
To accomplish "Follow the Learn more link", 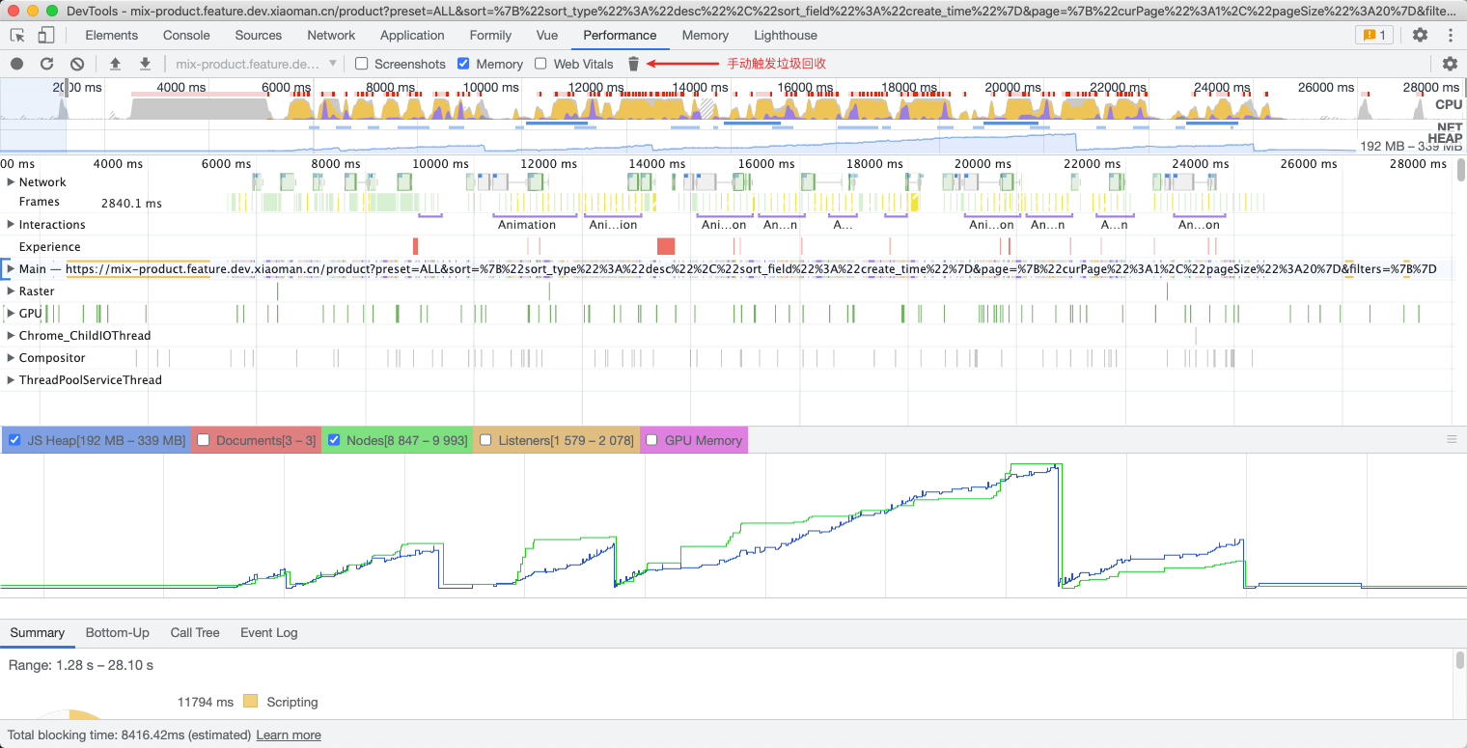I will [x=289, y=734].
